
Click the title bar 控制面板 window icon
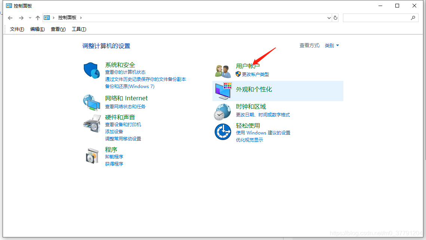click(9, 6)
